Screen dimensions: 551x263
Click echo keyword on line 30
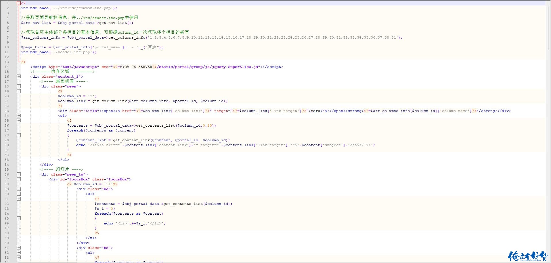81,145
